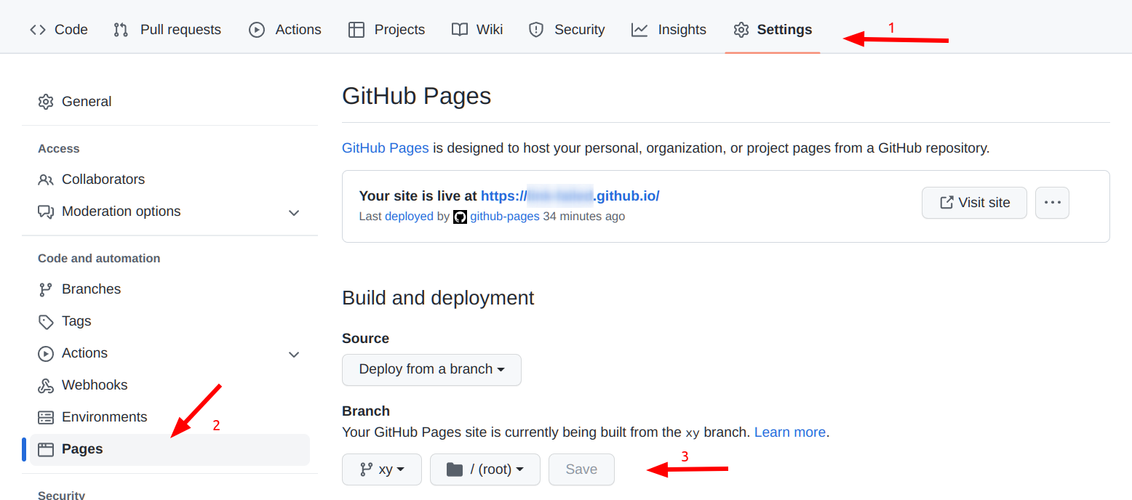Switch to the Actions tab in top navigation
The height and width of the screenshot is (500, 1132).
(x=285, y=30)
